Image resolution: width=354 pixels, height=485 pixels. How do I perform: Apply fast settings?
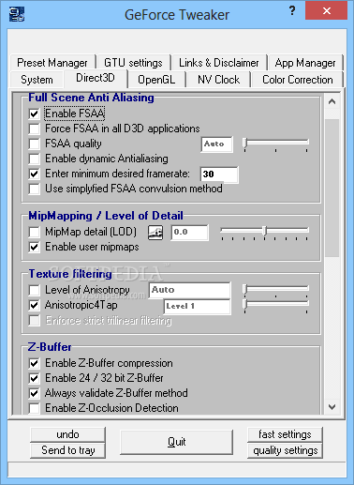(285, 434)
